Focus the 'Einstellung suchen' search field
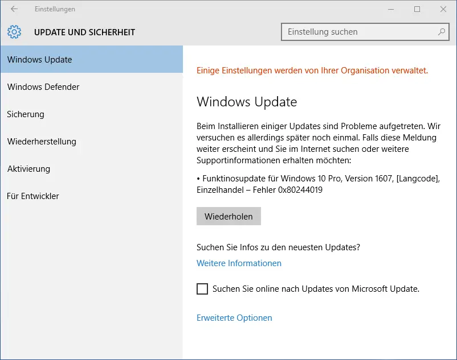The width and height of the screenshot is (457, 360). (x=365, y=32)
